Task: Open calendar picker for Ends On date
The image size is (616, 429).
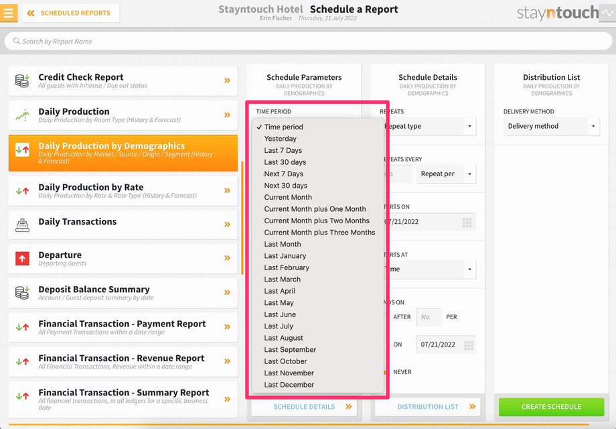Action: point(469,346)
